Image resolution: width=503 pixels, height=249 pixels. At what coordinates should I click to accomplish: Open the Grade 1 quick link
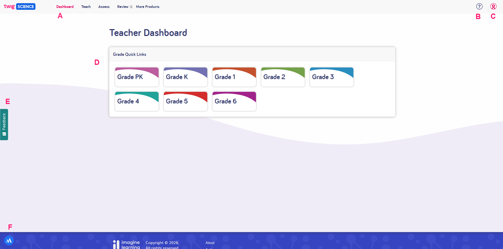pos(234,77)
